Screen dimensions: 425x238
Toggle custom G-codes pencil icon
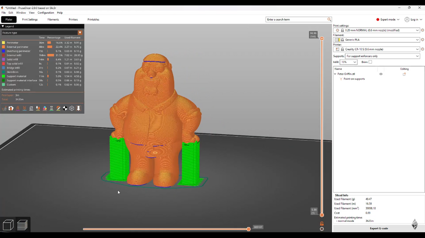[58, 108]
